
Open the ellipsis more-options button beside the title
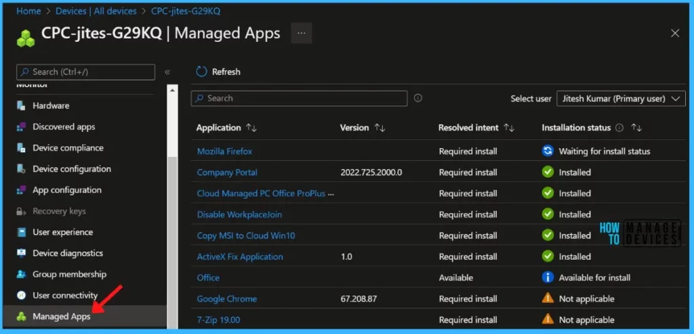tap(302, 33)
